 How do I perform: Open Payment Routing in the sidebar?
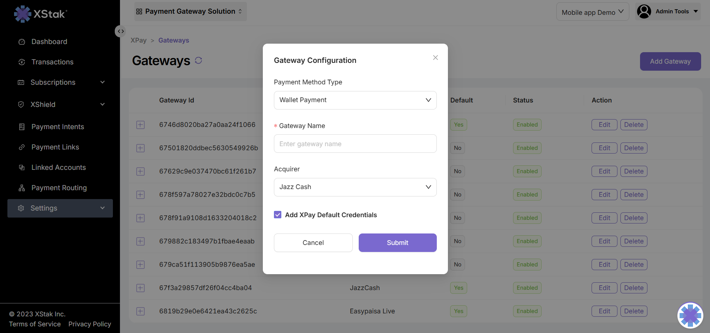(59, 188)
